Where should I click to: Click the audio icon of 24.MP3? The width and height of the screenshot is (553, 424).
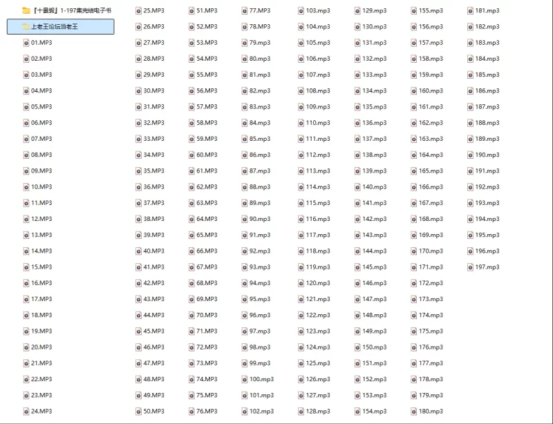pyautogui.click(x=26, y=412)
